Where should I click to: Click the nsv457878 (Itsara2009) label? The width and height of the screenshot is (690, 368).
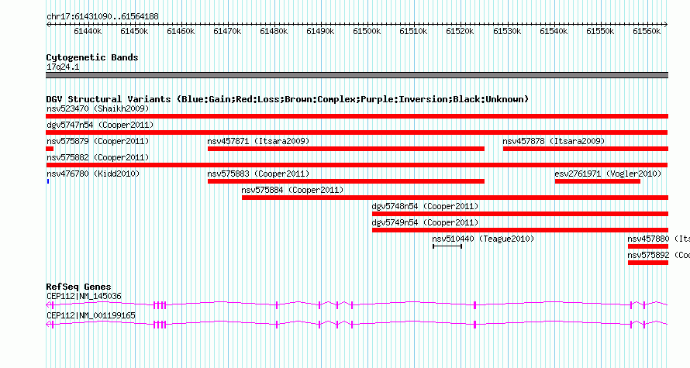(554, 141)
